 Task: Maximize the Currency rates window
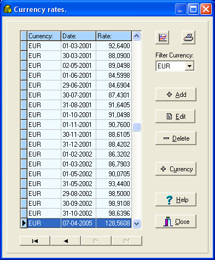[x=193, y=9]
